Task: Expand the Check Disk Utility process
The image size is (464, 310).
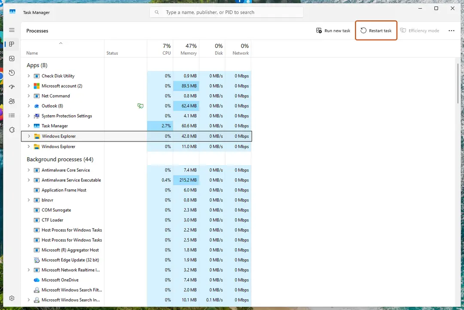Action: click(x=29, y=76)
